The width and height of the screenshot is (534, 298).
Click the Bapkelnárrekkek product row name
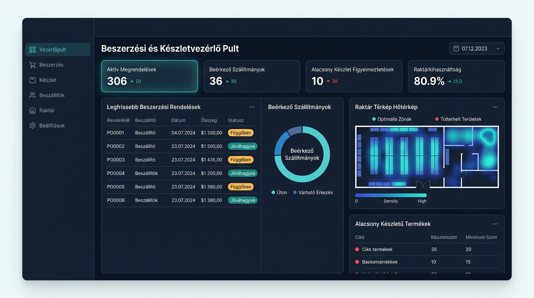[x=380, y=262]
